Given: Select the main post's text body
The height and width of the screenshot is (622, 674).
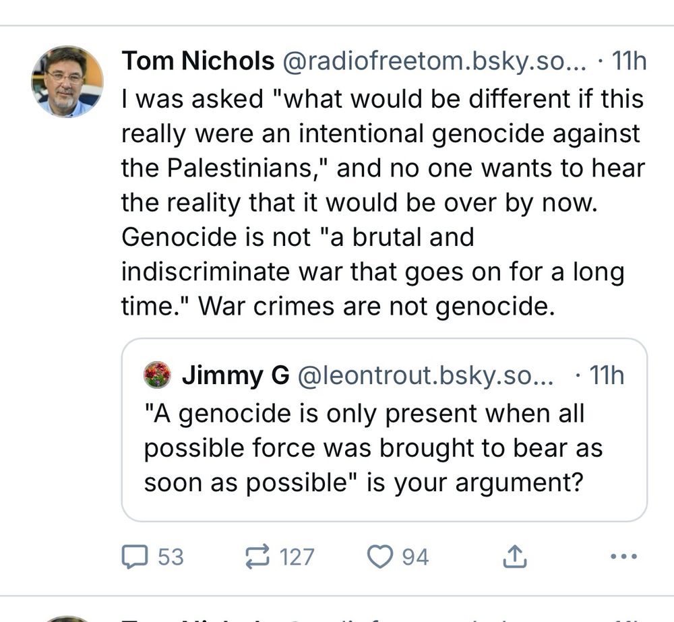Looking at the screenshot, I should click(377, 202).
